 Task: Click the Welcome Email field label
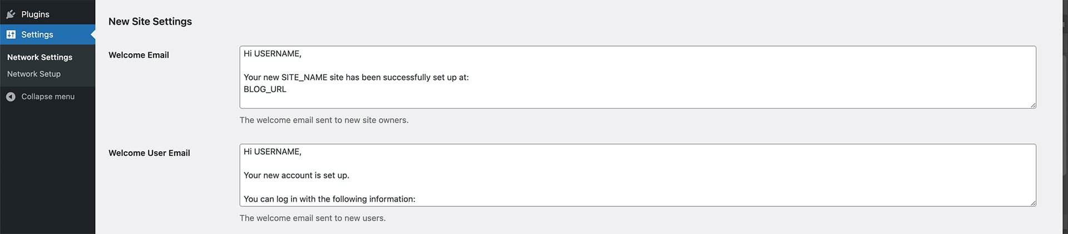point(139,55)
